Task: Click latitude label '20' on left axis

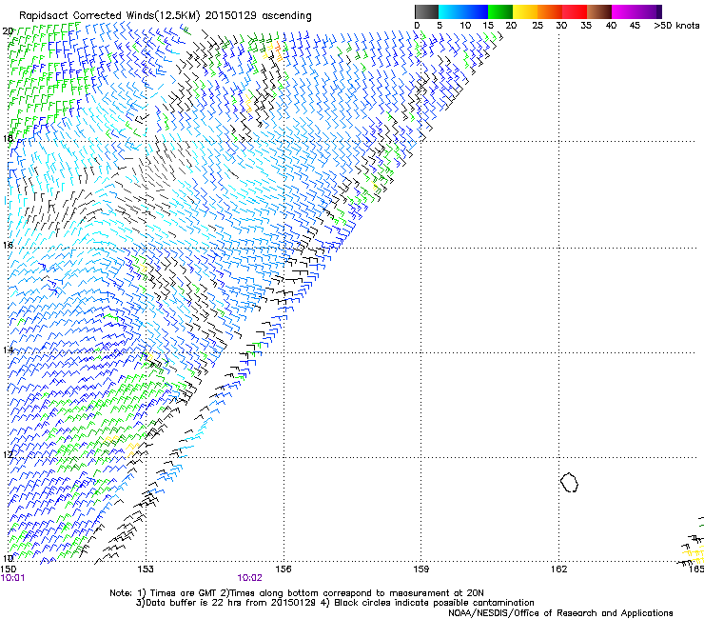Action: coord(8,31)
